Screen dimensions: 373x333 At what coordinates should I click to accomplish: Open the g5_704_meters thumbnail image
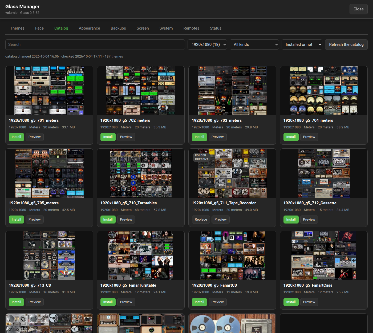click(324, 91)
